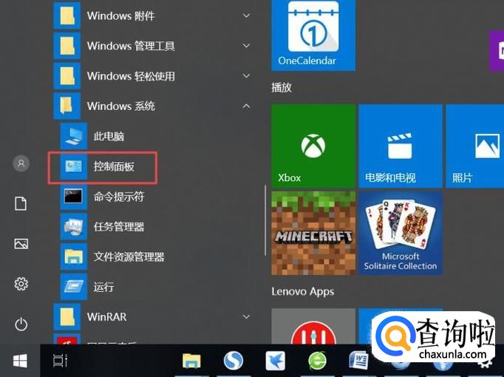
Task: Click the Lenovo Apps group heading
Action: click(x=303, y=291)
